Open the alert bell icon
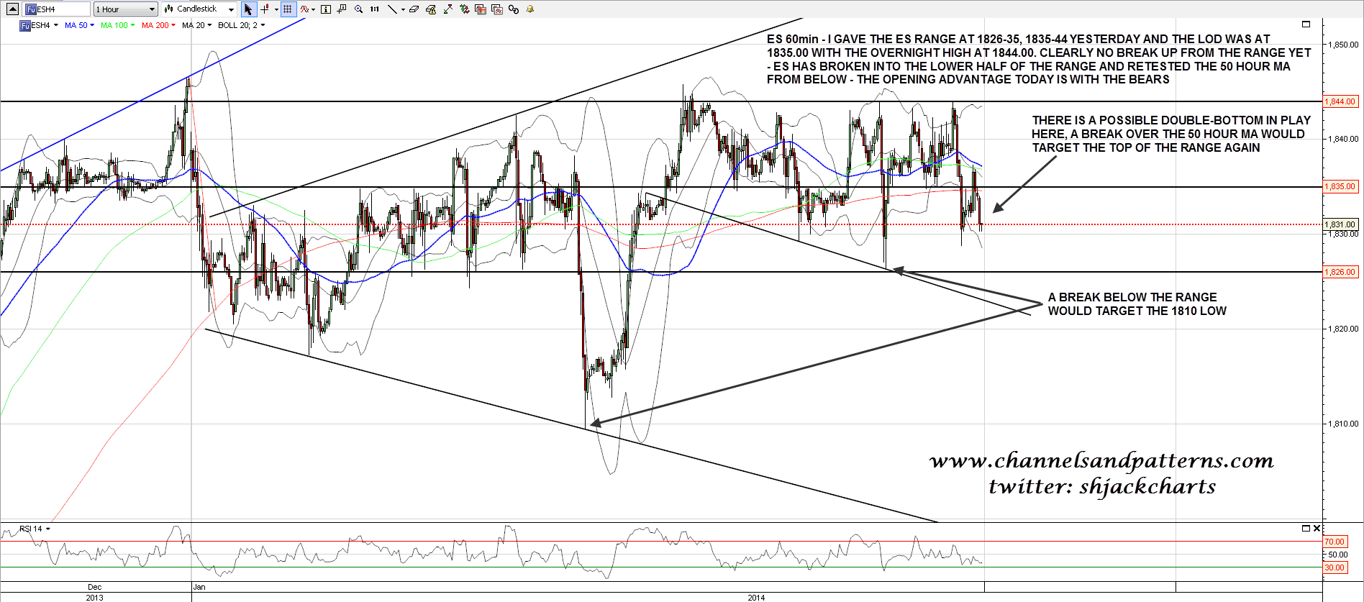The image size is (1364, 602). [x=530, y=9]
